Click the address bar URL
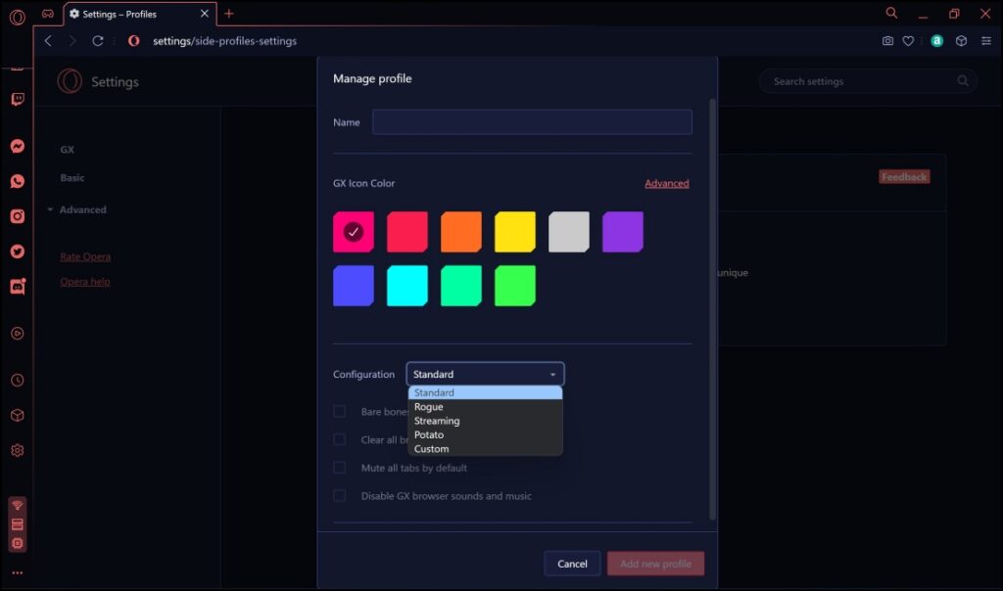The width and height of the screenshot is (1003, 591). point(224,41)
